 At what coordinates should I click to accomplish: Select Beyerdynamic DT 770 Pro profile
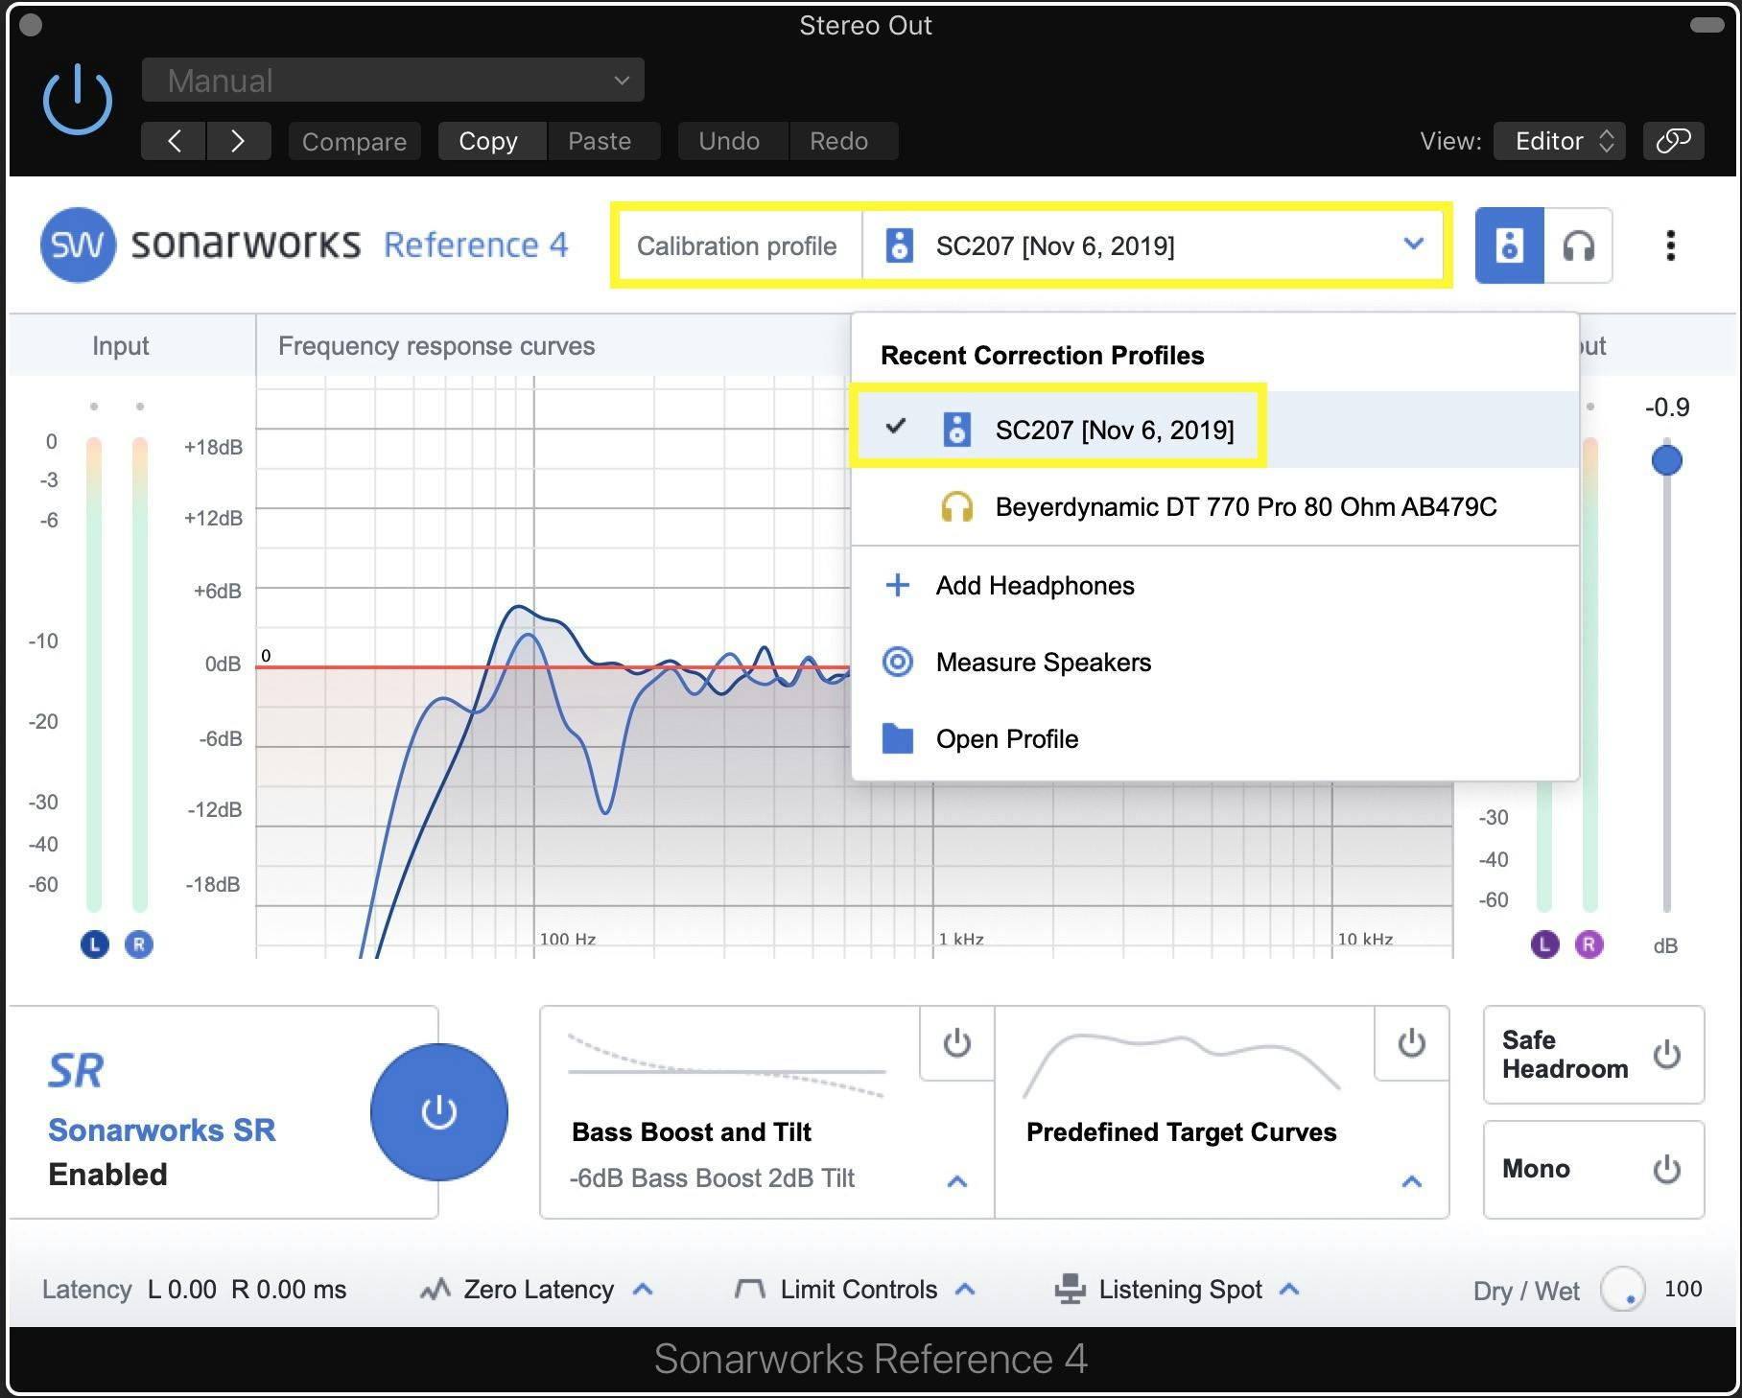pyautogui.click(x=1244, y=507)
